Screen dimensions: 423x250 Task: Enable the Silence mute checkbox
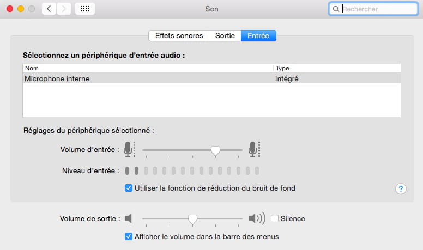[x=275, y=218]
